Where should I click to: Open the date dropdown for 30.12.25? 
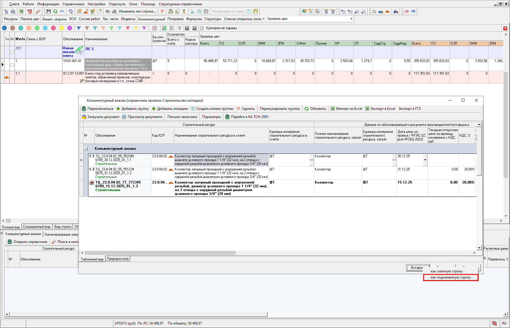[425, 160]
